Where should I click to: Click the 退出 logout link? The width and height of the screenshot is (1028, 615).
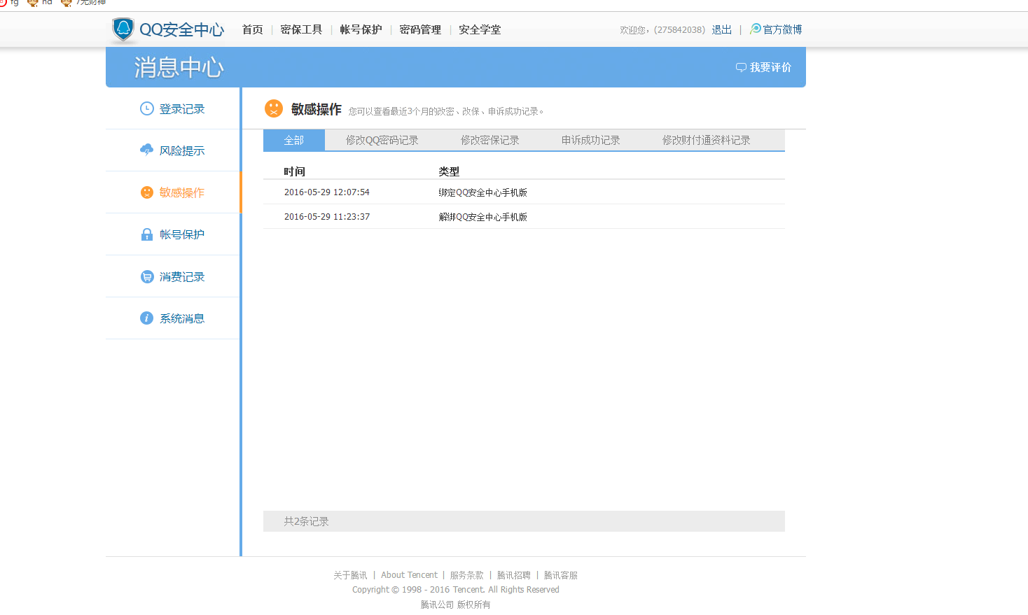(x=722, y=29)
